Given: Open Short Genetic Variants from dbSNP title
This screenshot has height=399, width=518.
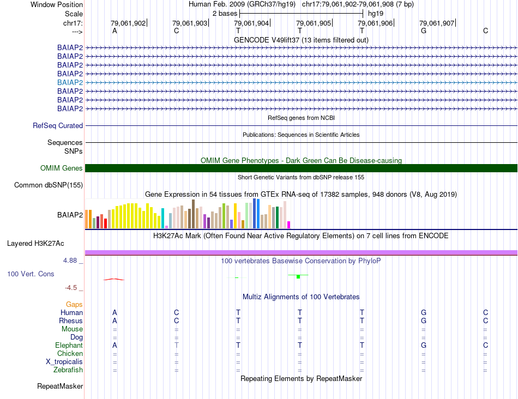Looking at the screenshot, I should pyautogui.click(x=301, y=177).
